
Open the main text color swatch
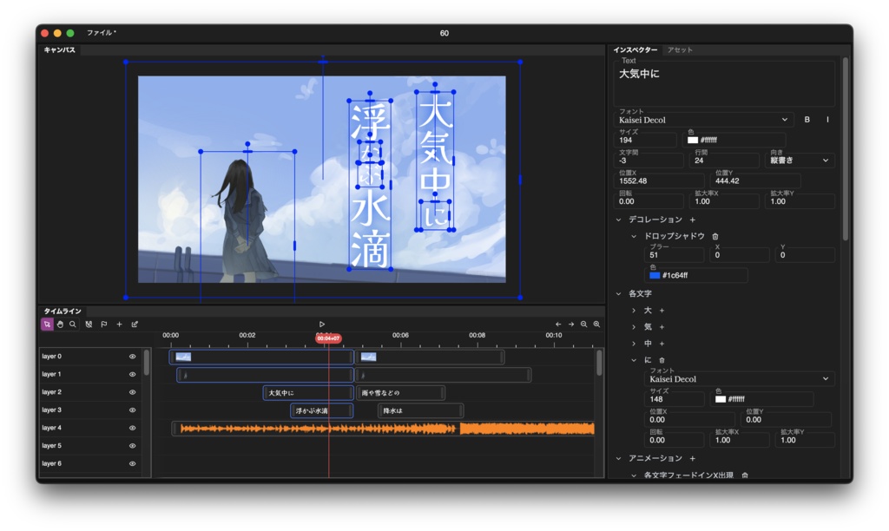tap(692, 140)
